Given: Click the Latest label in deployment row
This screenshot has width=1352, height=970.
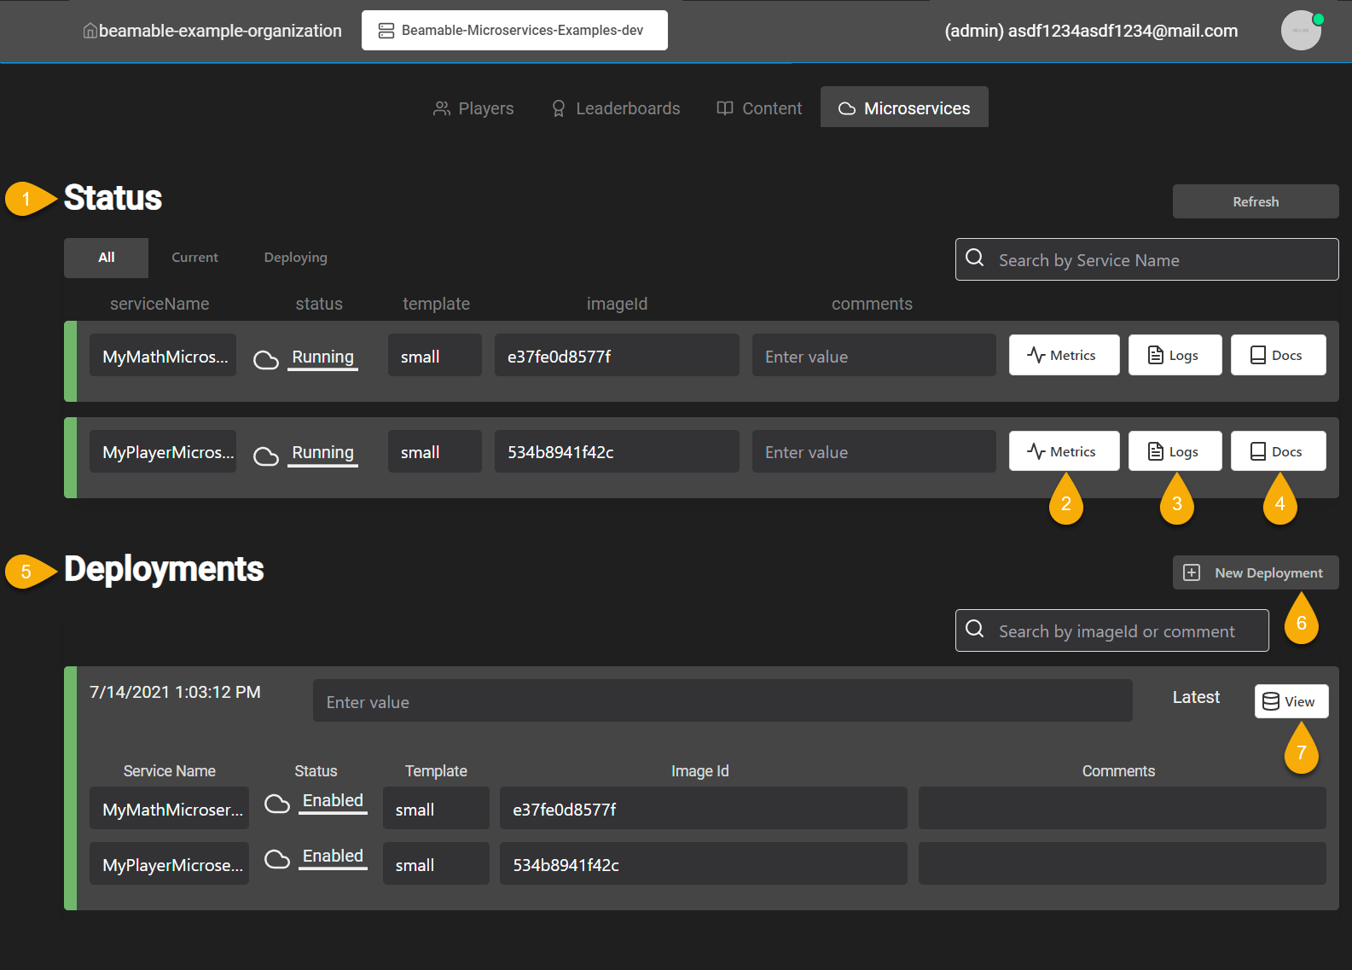Looking at the screenshot, I should (1196, 697).
